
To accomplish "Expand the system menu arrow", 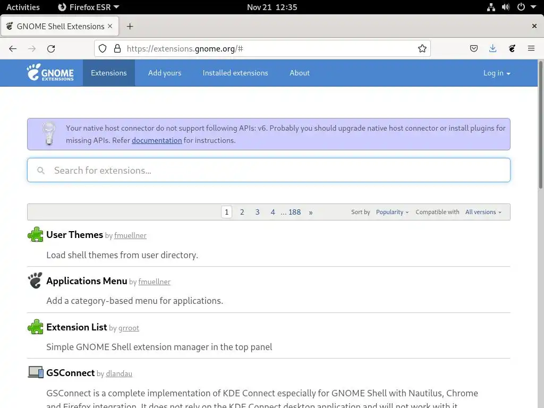I will click(x=533, y=7).
